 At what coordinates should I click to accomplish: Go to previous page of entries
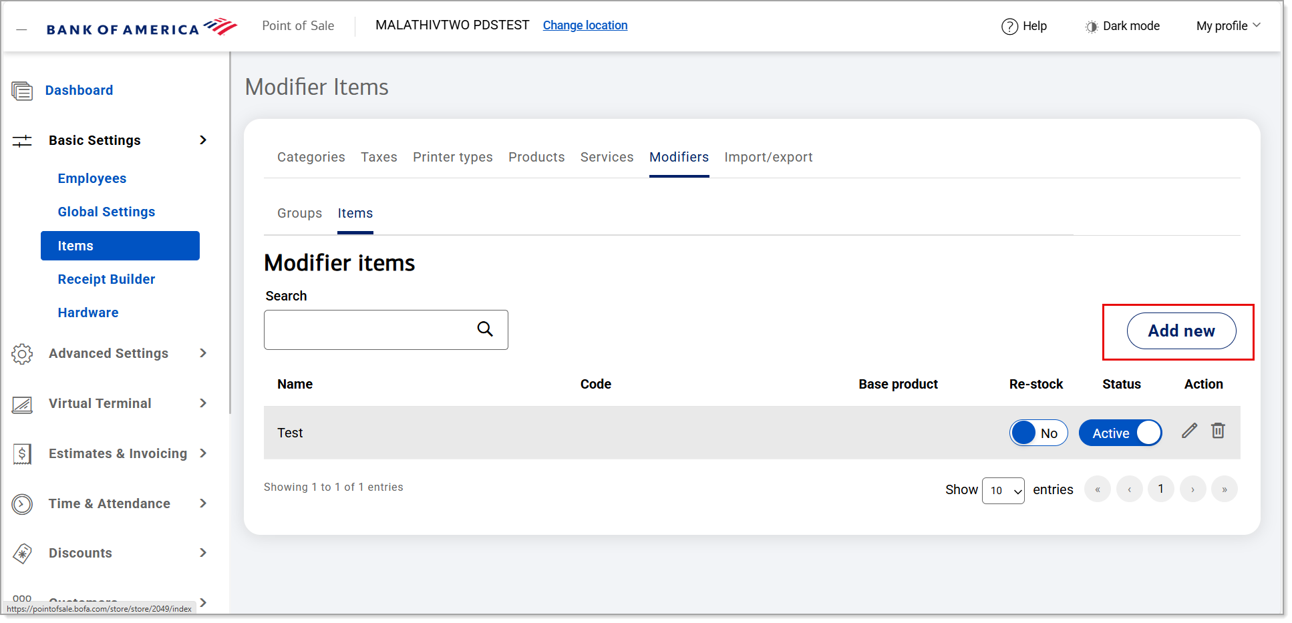point(1130,489)
